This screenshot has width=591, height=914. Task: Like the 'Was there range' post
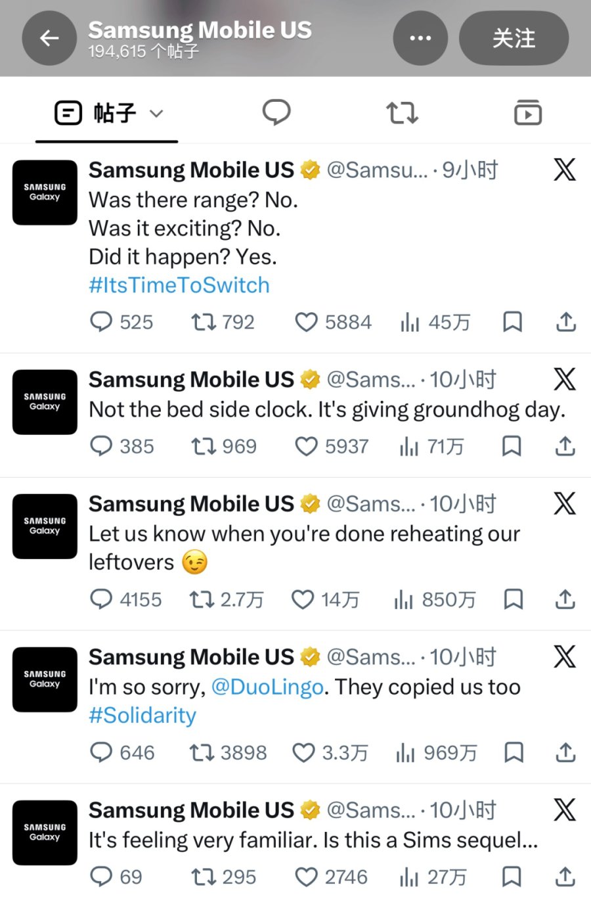(306, 322)
